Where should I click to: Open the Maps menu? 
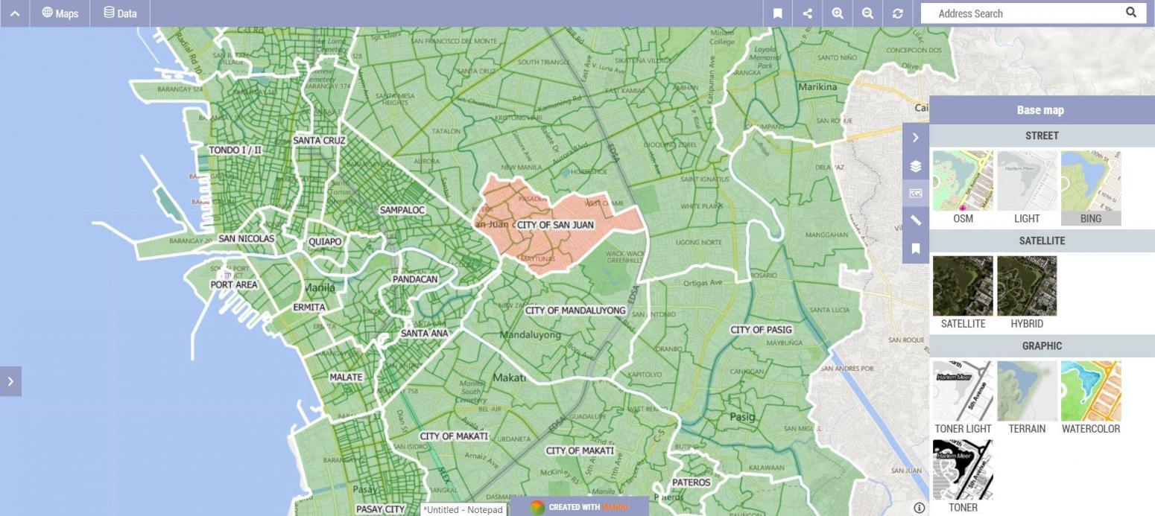pyautogui.click(x=60, y=13)
